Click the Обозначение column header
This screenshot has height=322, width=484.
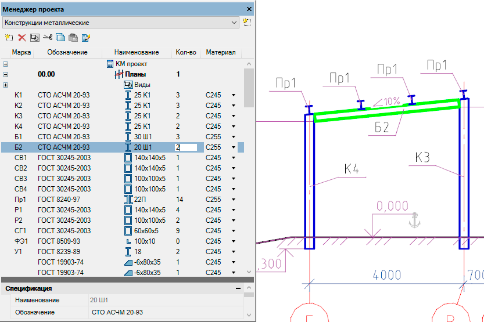coord(67,52)
